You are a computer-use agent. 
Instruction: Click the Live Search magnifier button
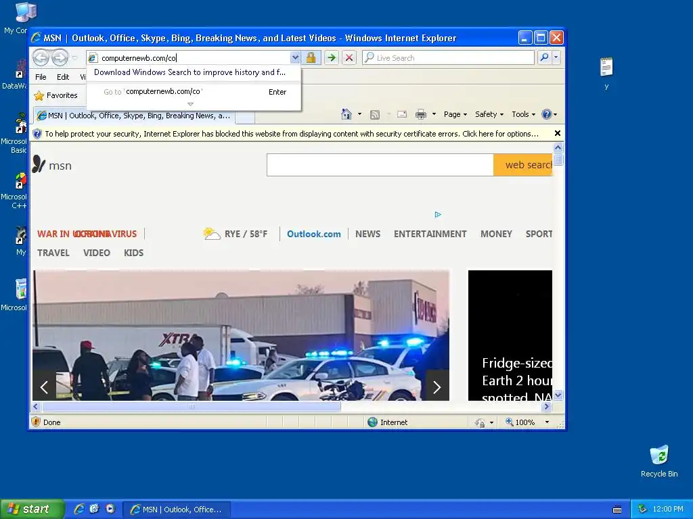tap(545, 57)
